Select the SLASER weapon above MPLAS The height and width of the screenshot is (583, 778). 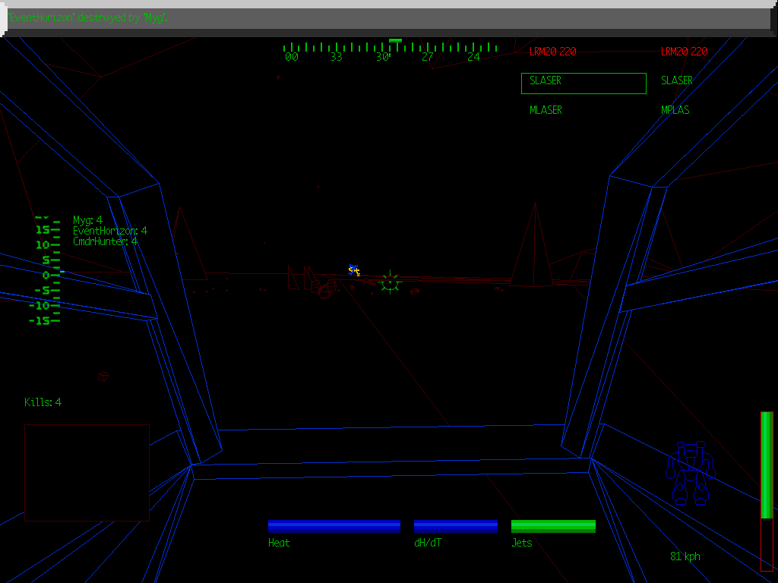[676, 80]
